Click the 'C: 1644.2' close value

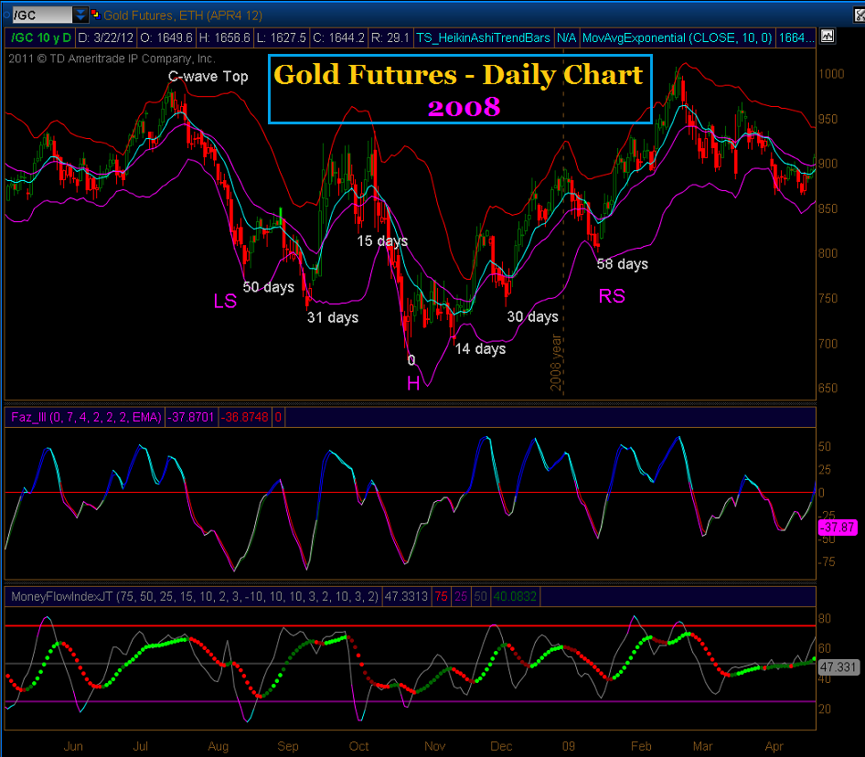(338, 37)
